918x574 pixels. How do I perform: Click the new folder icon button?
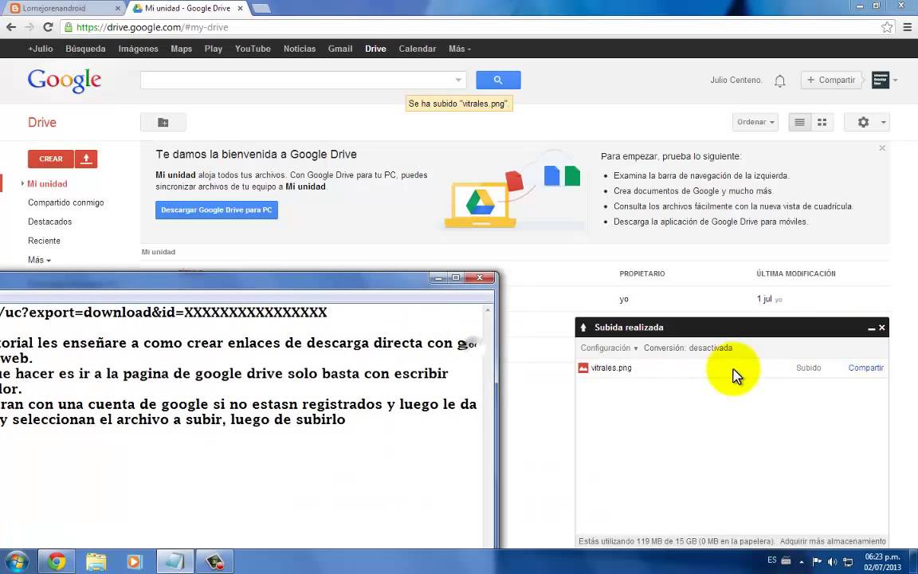click(163, 123)
